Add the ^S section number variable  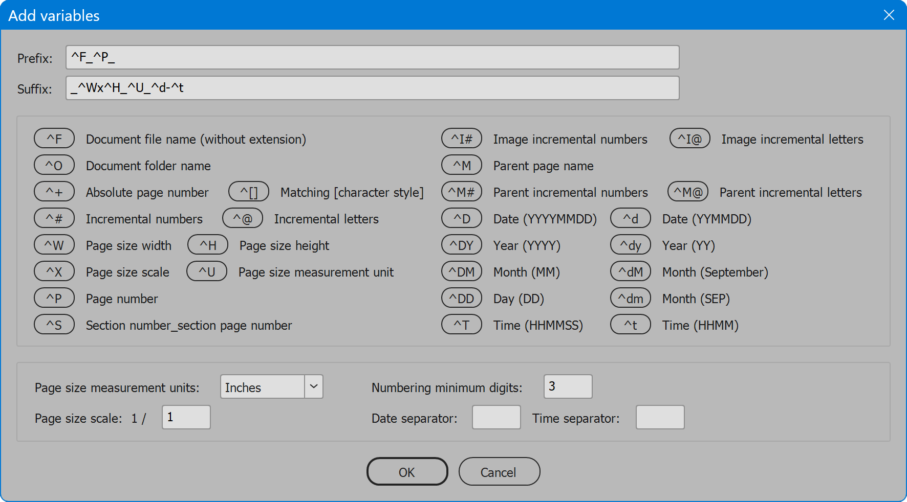pyautogui.click(x=54, y=325)
